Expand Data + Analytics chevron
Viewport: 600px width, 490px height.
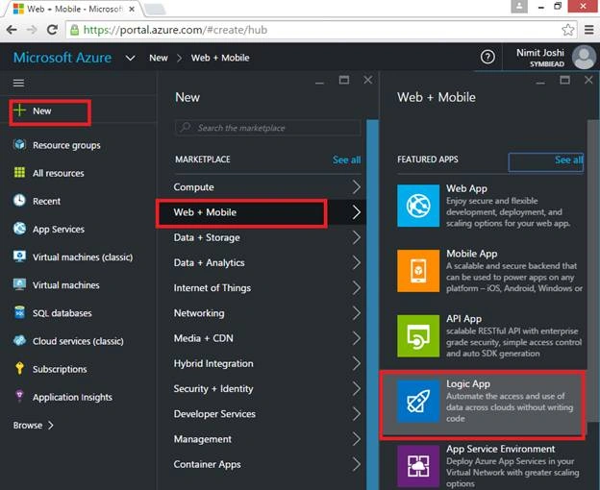356,262
